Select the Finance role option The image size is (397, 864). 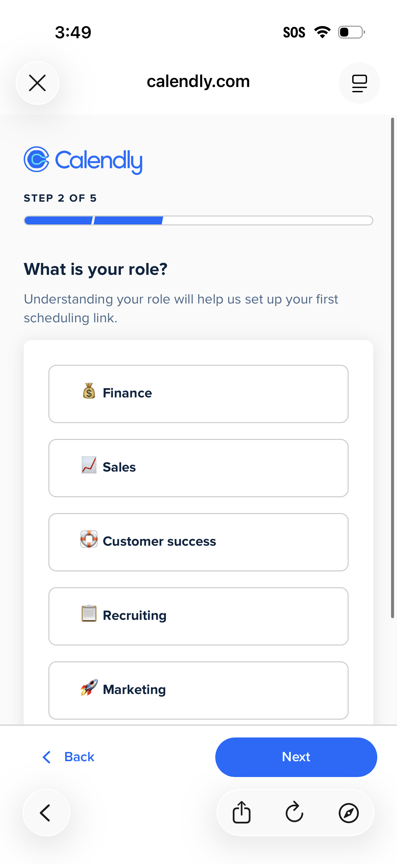[x=198, y=394]
